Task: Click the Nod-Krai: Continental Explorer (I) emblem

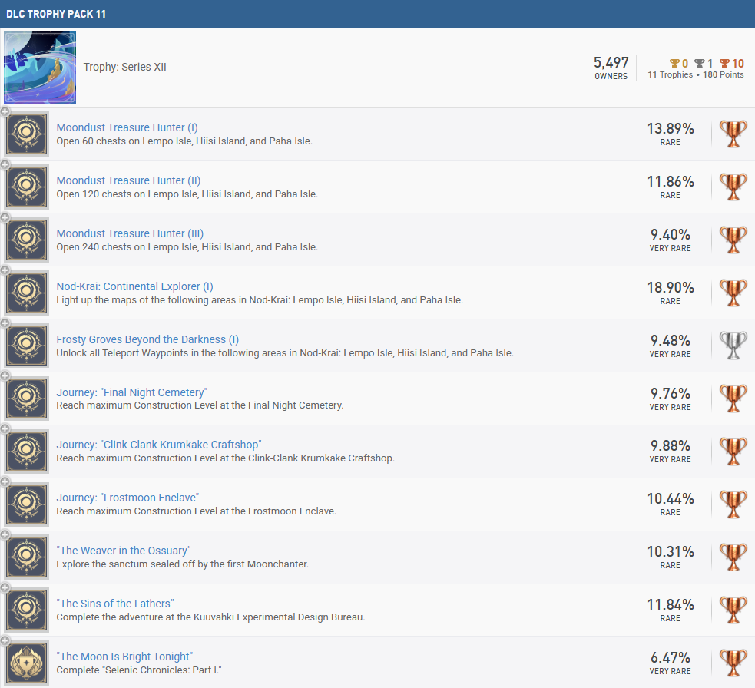Action: (27, 293)
